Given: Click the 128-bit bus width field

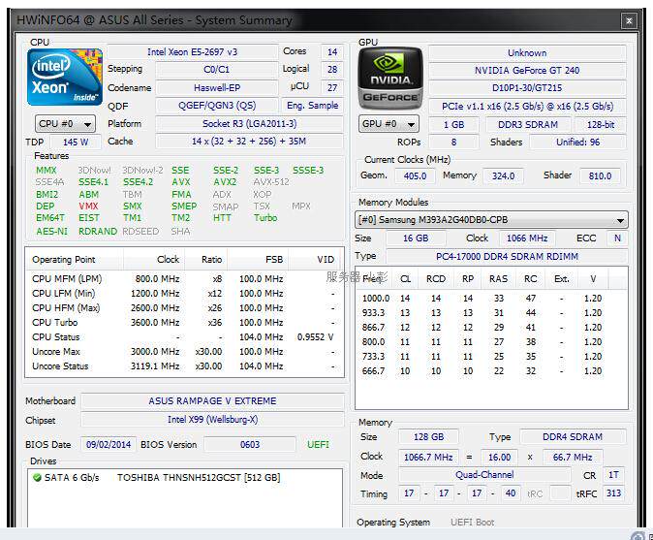Looking at the screenshot, I should tap(601, 125).
